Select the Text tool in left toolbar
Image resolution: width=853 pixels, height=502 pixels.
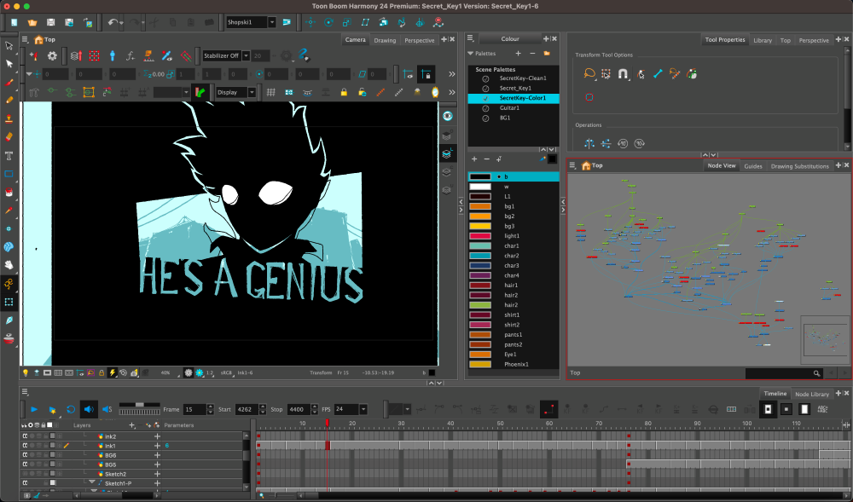9,156
